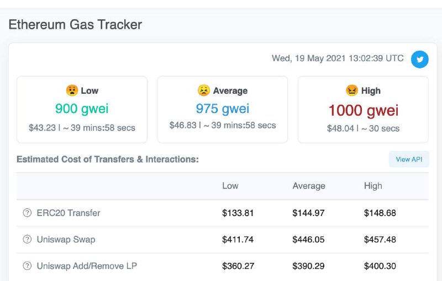
Task: Click the Low column header
Action: [x=230, y=186]
